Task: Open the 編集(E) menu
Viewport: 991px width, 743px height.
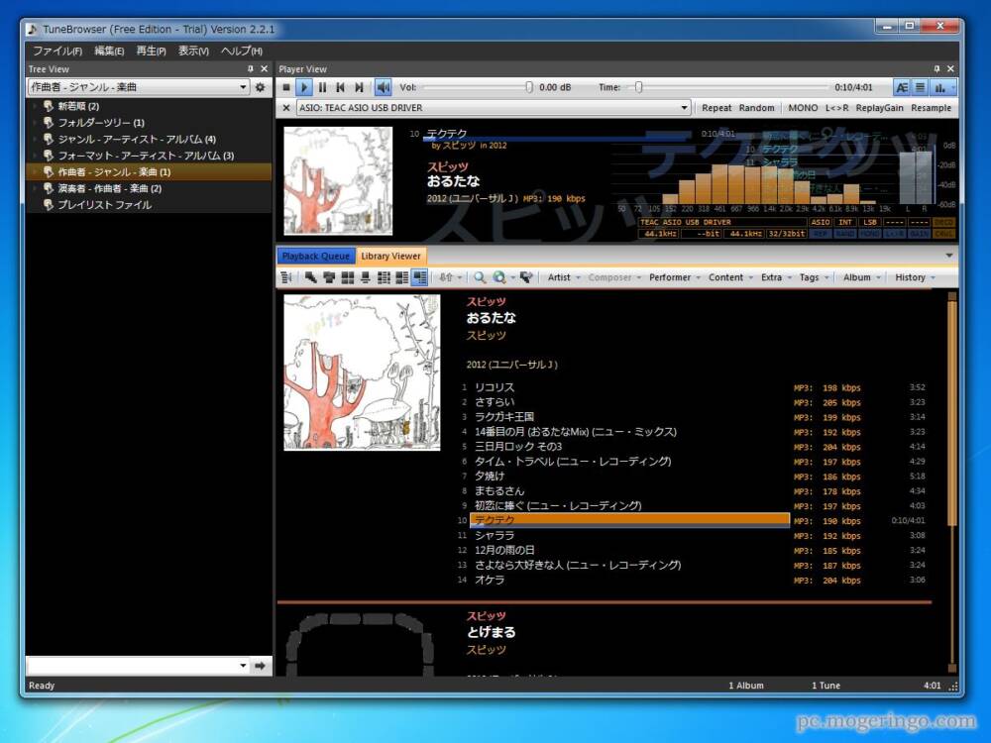Action: [x=109, y=51]
